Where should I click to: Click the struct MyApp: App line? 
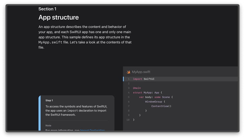(147, 93)
